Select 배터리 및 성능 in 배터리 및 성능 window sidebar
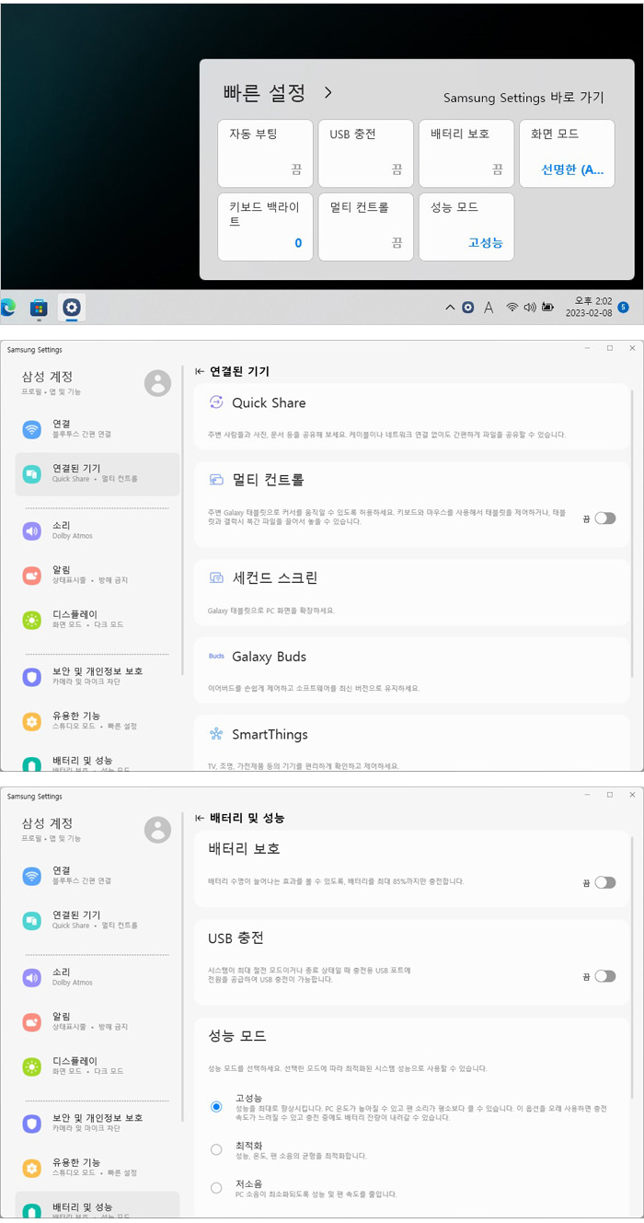Screen dimensions: 644x1223 point(98,1206)
